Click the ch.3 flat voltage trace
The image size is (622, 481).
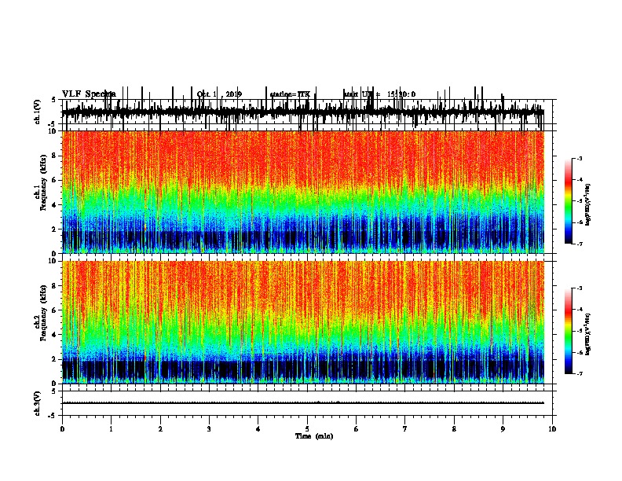[x=303, y=403]
